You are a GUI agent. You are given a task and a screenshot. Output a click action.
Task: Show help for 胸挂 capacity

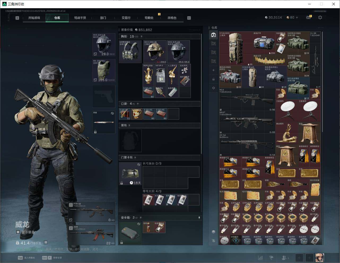141,37
